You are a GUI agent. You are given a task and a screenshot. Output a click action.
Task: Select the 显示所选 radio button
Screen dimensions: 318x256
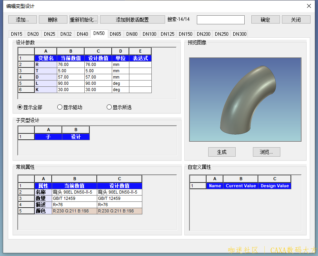tap(119, 107)
